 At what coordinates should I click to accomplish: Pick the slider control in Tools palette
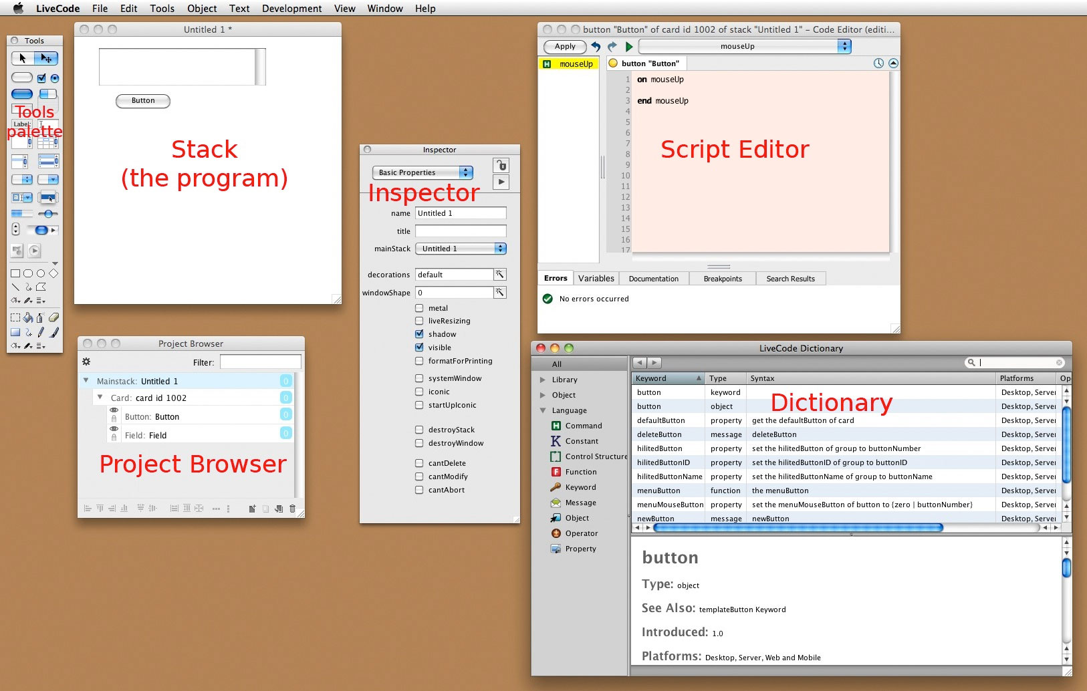tap(48, 214)
